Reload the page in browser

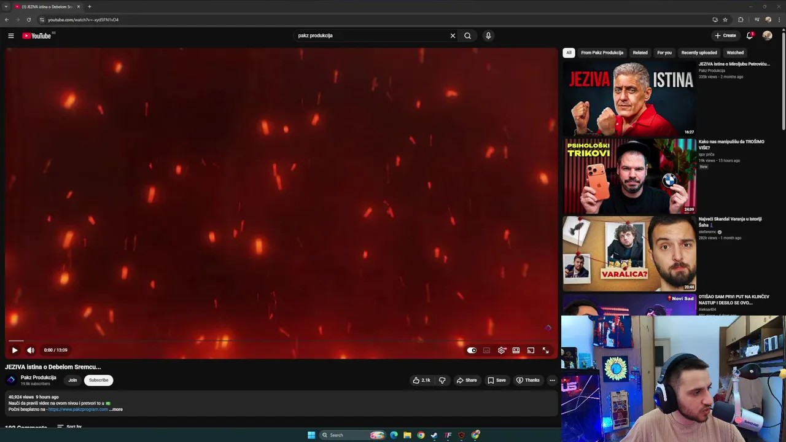point(28,20)
